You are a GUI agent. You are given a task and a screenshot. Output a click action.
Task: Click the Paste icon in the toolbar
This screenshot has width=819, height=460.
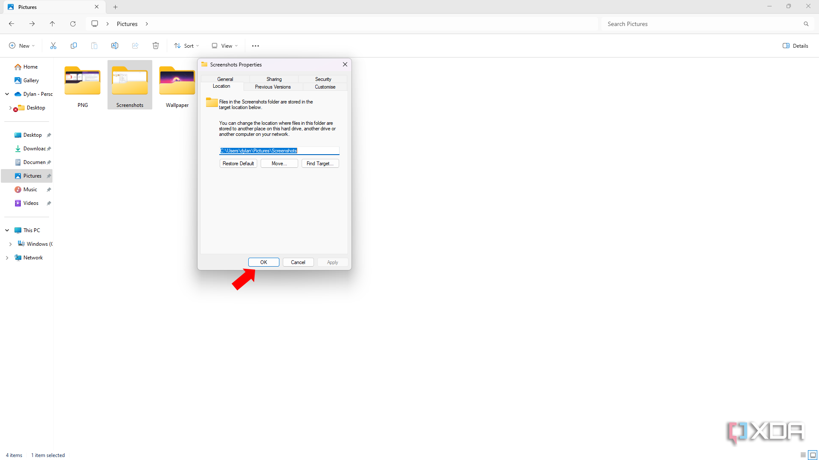pyautogui.click(x=94, y=46)
